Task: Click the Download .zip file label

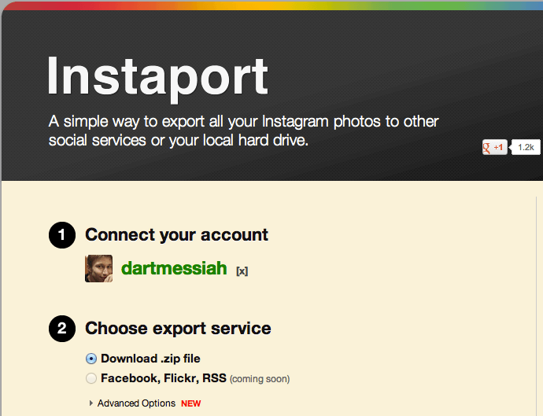Action: (150, 359)
